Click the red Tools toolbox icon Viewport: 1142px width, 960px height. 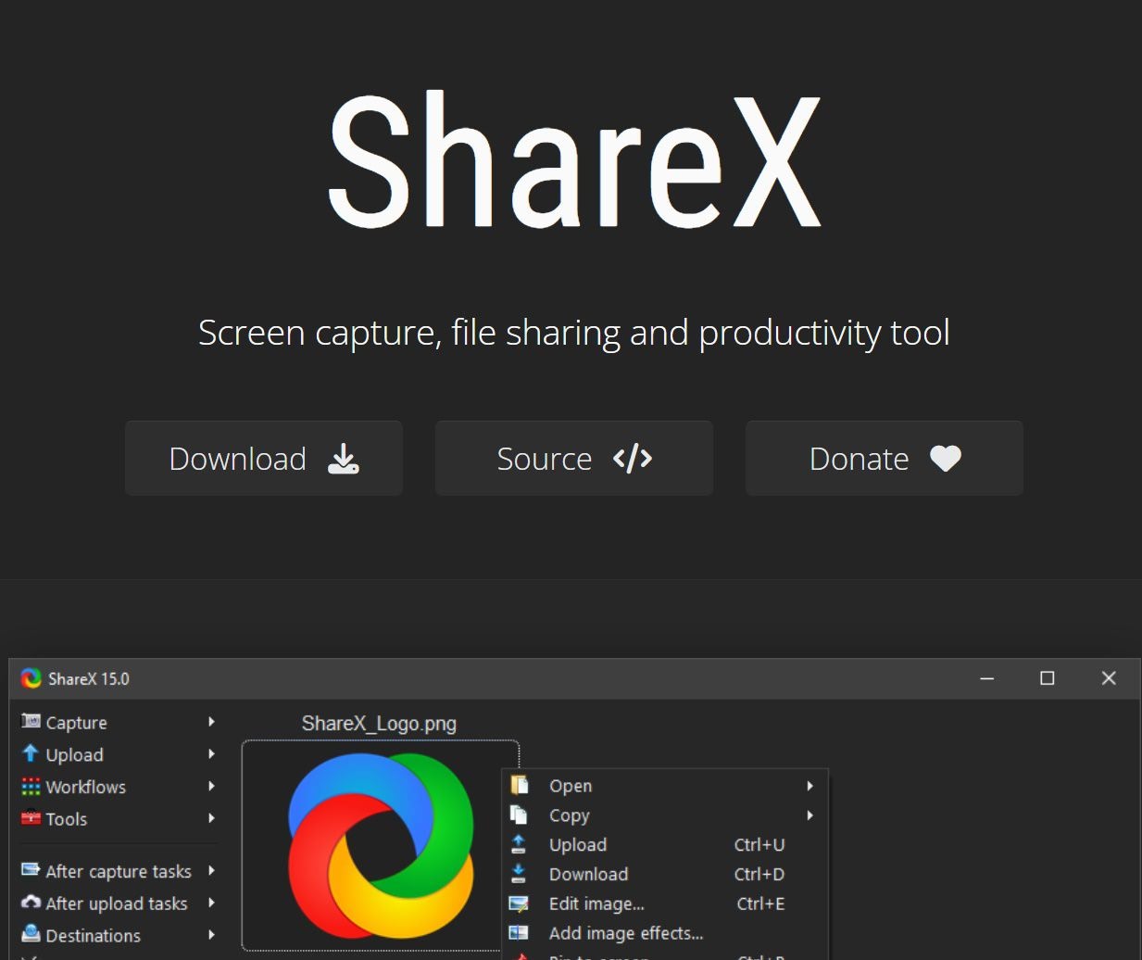tap(31, 818)
